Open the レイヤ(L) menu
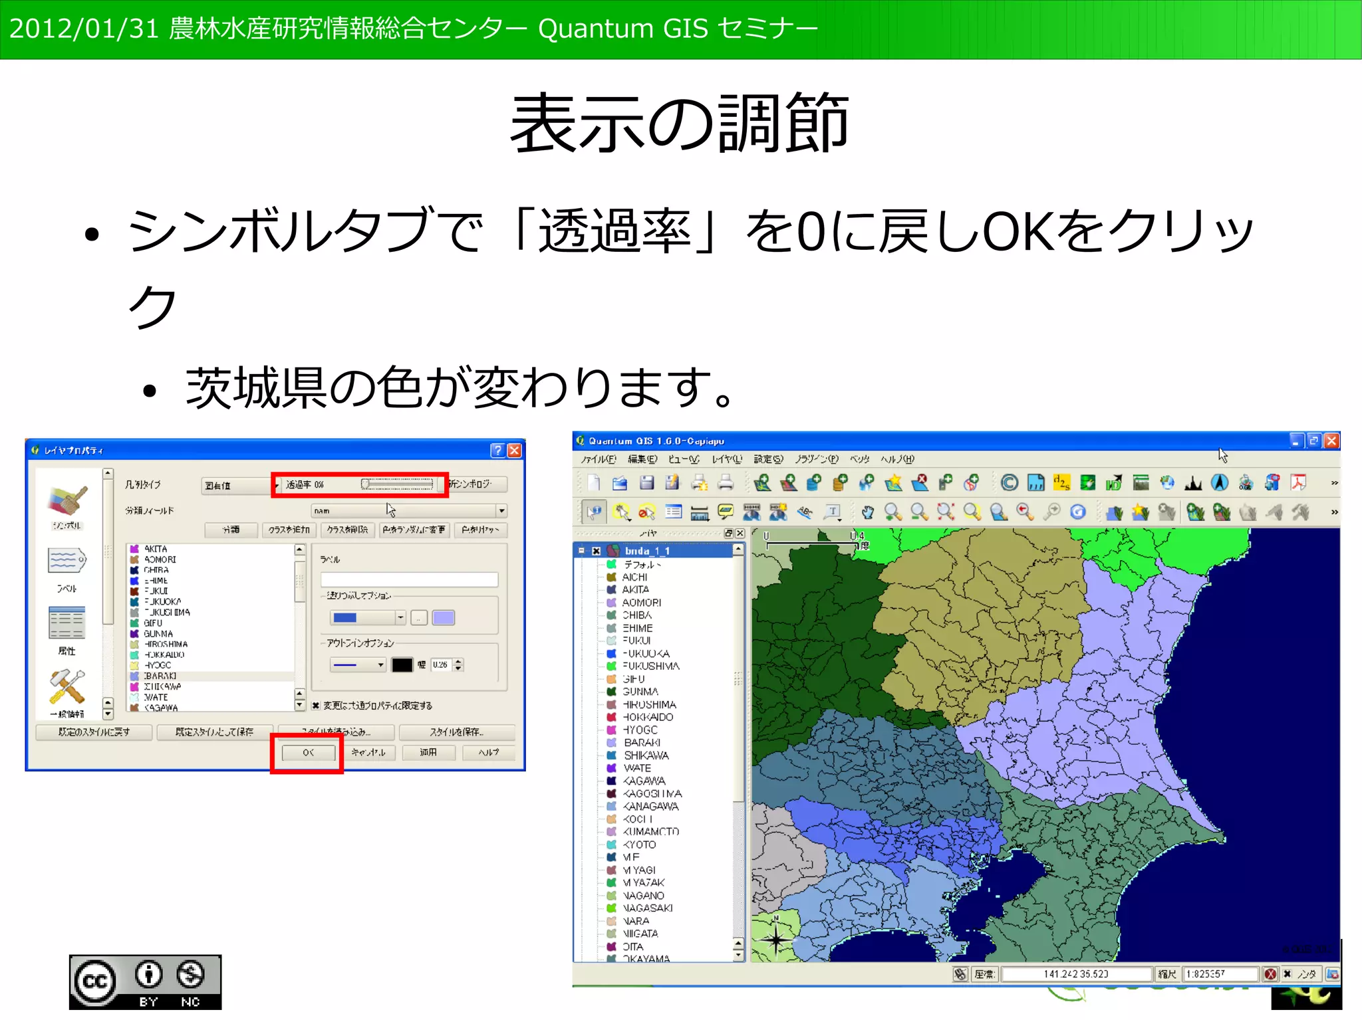 [x=727, y=459]
